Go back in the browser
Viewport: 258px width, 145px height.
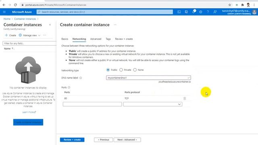[4, 5]
